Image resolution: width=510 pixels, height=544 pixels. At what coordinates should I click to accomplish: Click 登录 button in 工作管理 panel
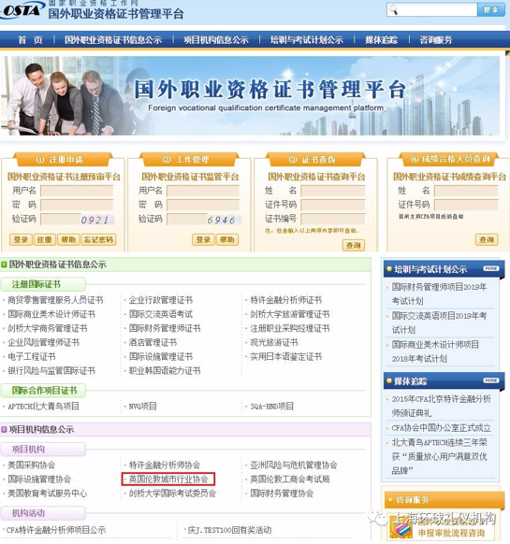coord(203,239)
